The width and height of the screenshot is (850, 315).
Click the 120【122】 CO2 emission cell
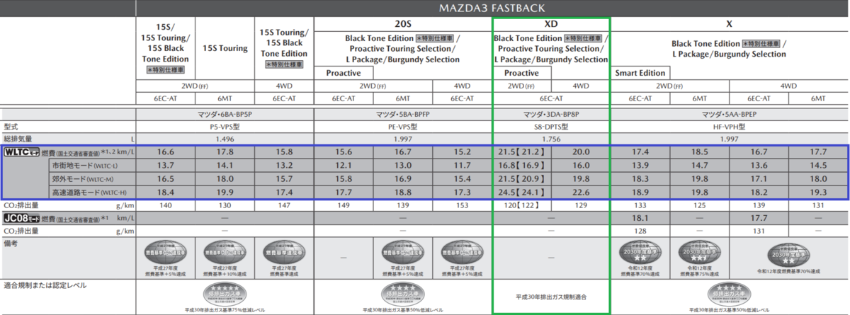521,205
